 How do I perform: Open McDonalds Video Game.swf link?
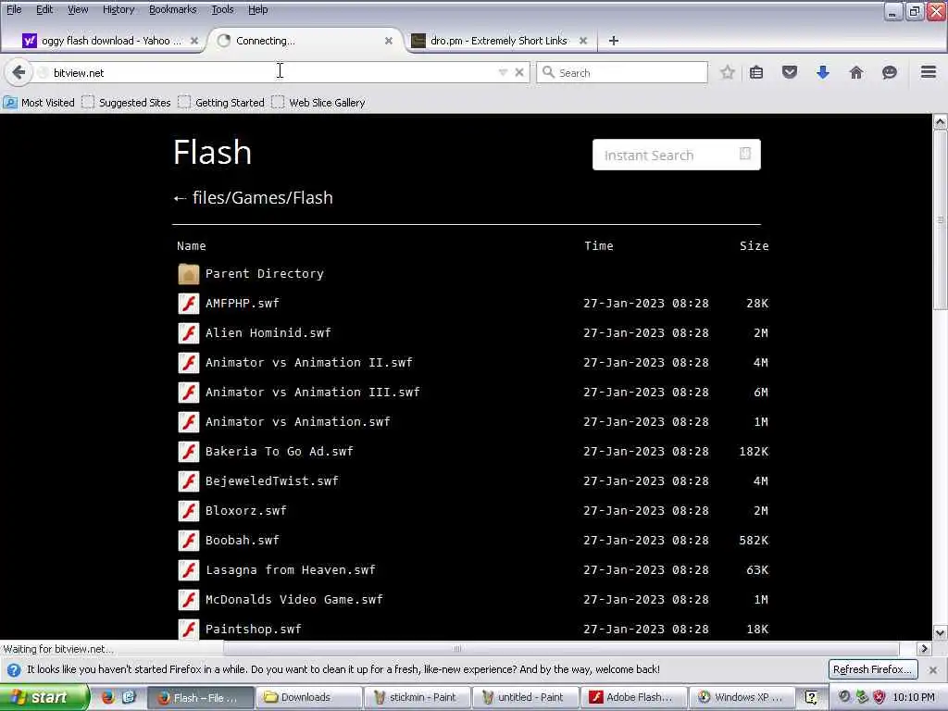click(x=293, y=599)
